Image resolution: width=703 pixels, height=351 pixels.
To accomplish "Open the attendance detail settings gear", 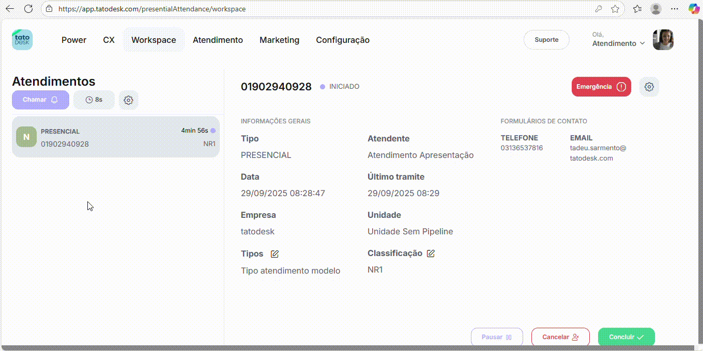I will coord(649,87).
